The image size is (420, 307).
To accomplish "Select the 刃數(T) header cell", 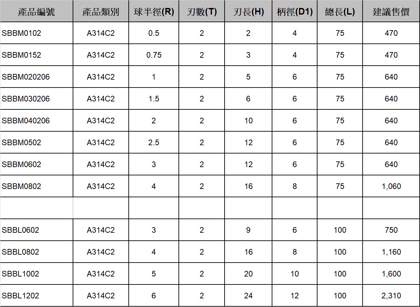I will point(202,11).
